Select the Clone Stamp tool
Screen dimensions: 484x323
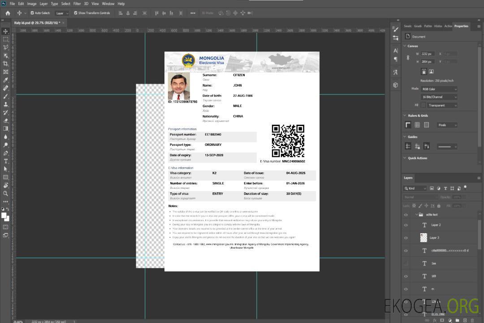[x=5, y=105]
